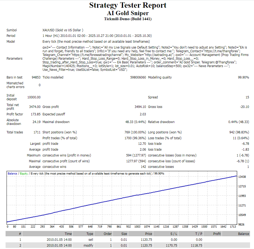This screenshot has height=249, width=254.
Task: Click the 13438 label on chart axis
Action: (x=243, y=177)
